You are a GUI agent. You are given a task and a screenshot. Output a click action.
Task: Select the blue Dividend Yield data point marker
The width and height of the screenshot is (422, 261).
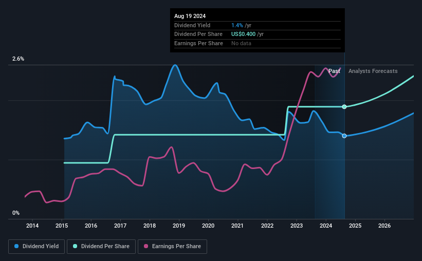(344, 136)
